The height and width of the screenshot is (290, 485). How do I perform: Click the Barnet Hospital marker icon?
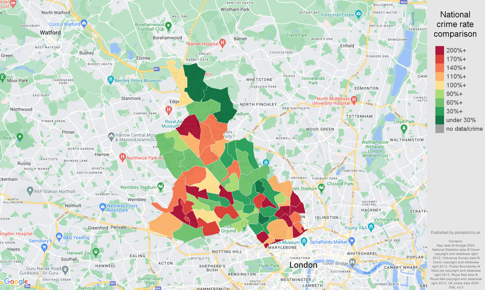(222, 43)
